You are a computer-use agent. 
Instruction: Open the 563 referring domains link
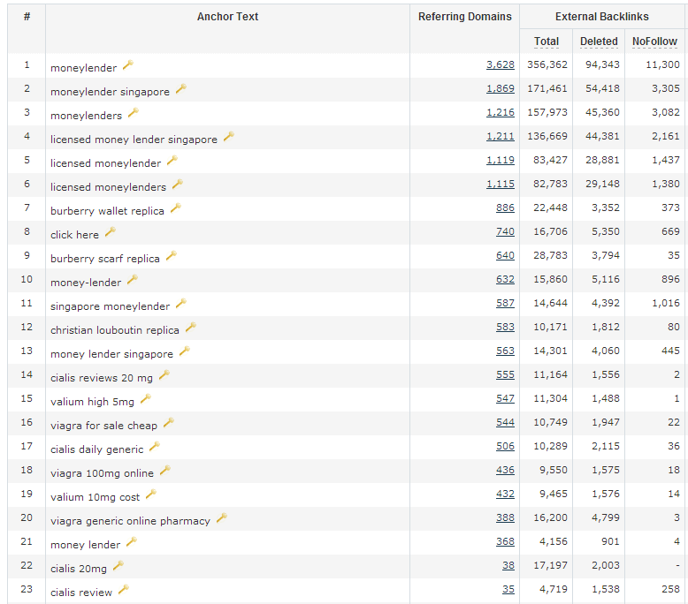(x=505, y=351)
